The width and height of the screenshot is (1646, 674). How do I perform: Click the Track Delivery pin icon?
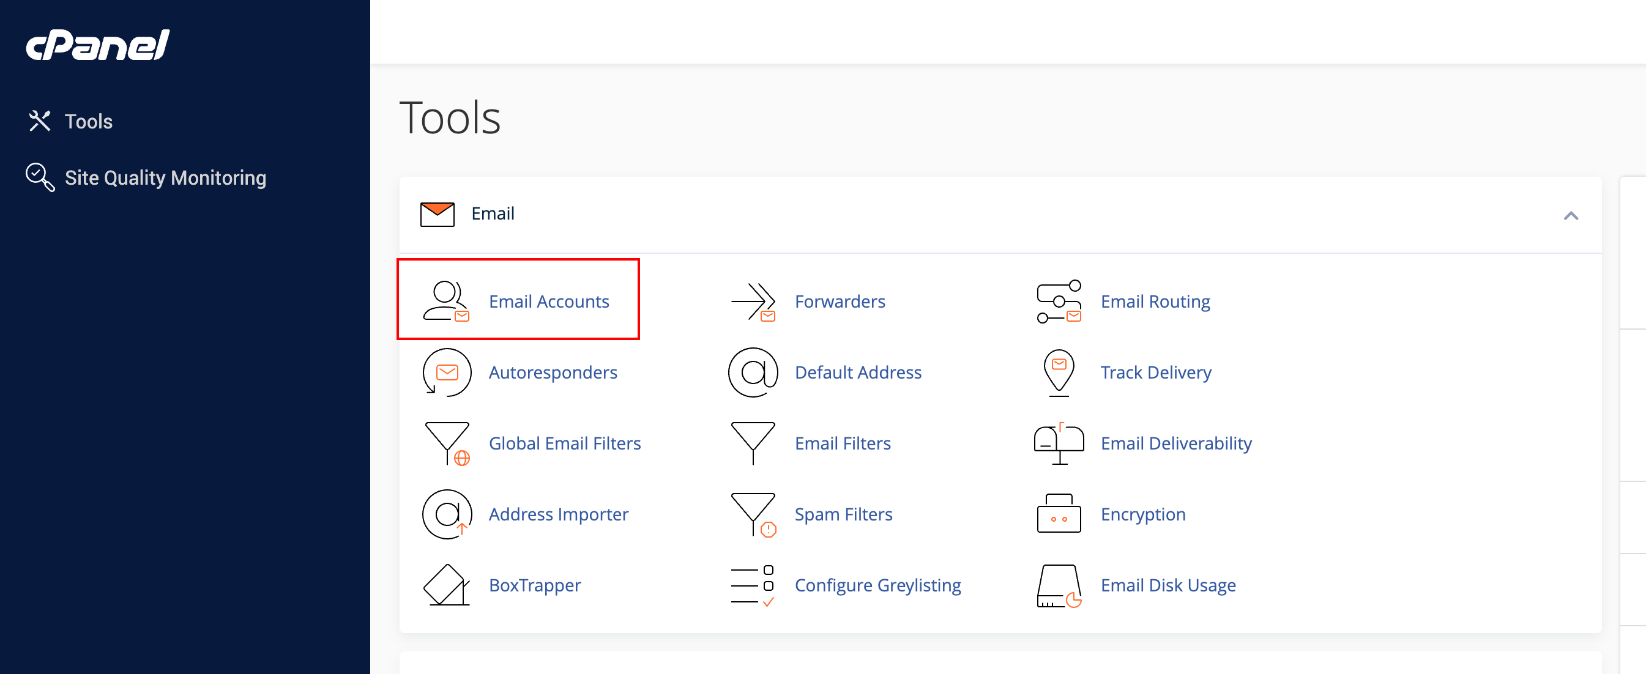tap(1058, 372)
